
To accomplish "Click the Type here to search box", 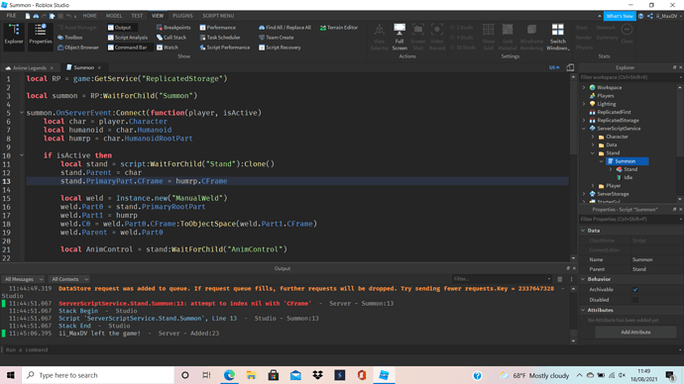I will (x=98, y=375).
